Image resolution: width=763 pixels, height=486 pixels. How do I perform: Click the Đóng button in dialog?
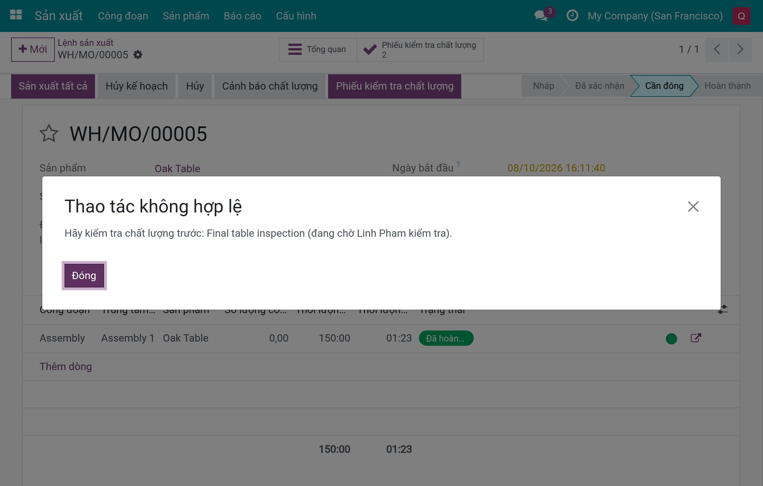[84, 276]
